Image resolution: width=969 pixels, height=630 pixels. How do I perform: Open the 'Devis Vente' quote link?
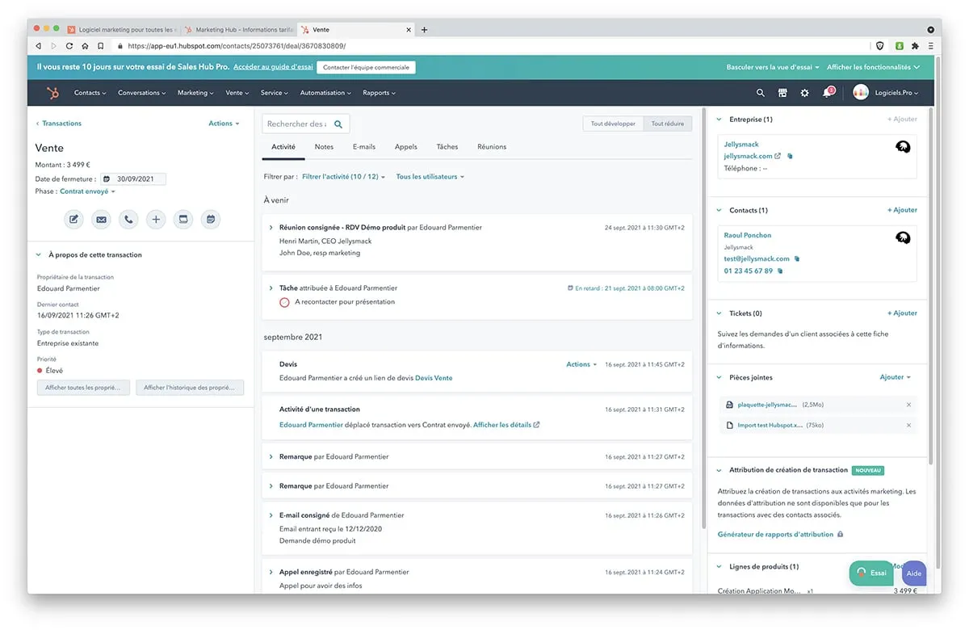pyautogui.click(x=434, y=378)
